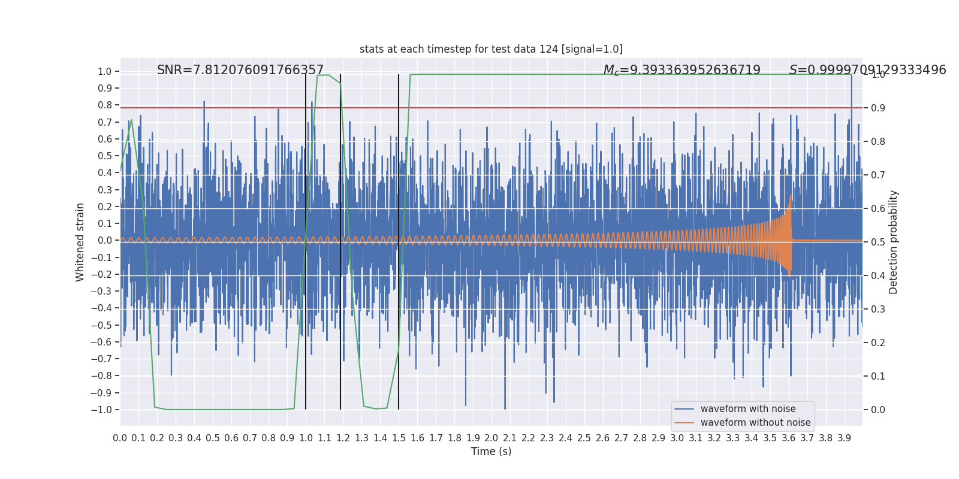Click the 2.2 tick label on the time axis
The width and height of the screenshot is (959, 479).
tap(529, 438)
